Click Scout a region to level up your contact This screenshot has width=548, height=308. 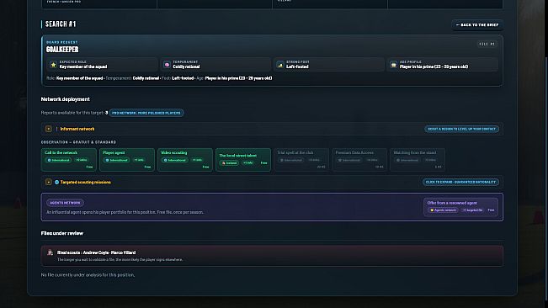point(461,129)
